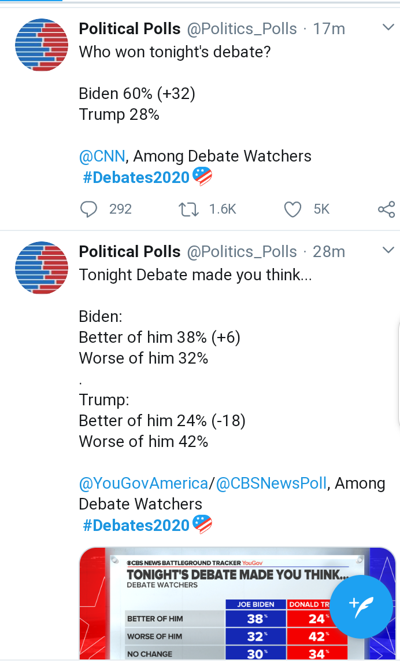Open the 17m timestamp of first tweet

point(329,28)
